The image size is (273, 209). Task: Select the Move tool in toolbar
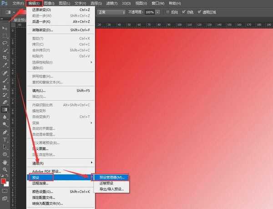5,28
